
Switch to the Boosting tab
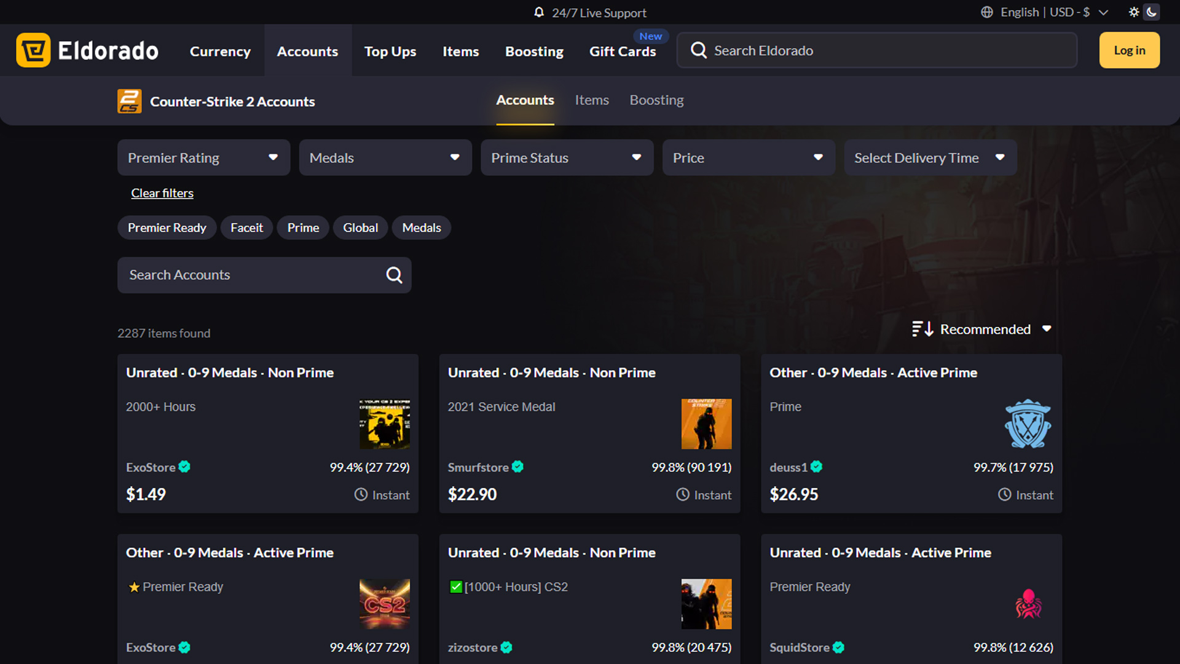[x=656, y=100]
